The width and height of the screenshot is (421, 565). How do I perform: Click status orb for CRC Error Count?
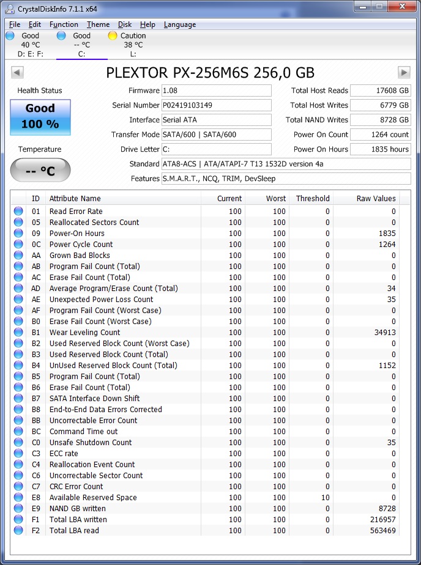point(18,487)
